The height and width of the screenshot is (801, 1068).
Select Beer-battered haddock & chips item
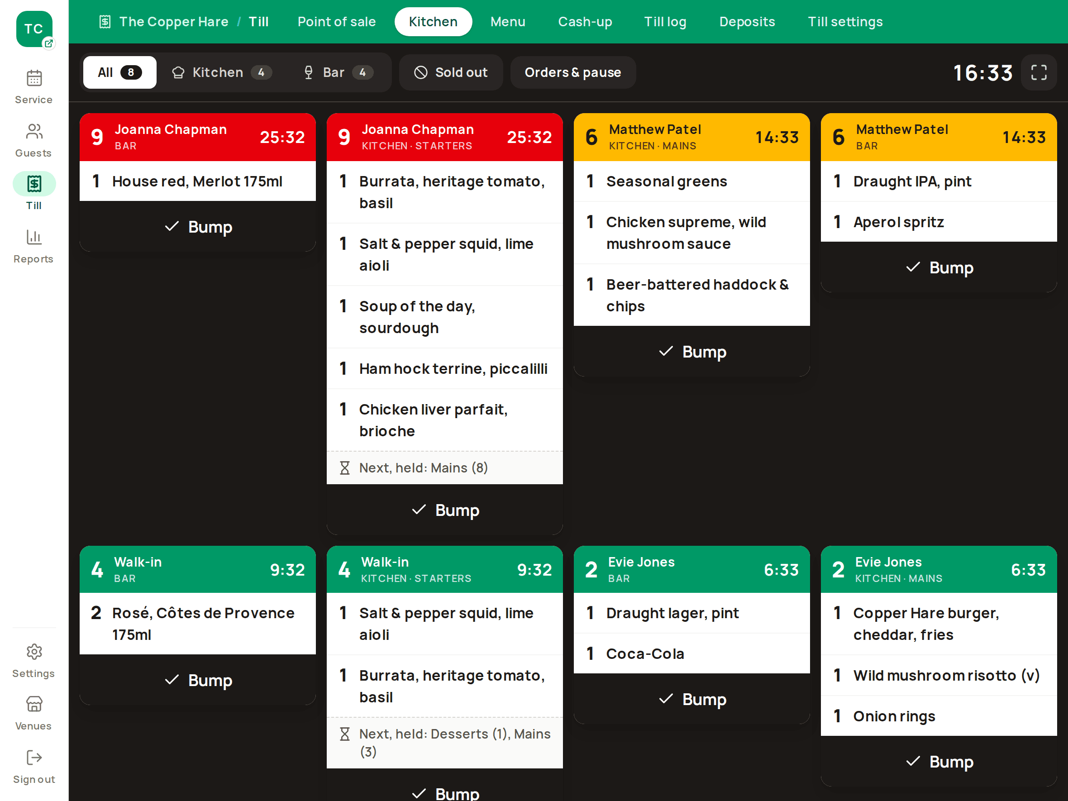pyautogui.click(x=692, y=295)
